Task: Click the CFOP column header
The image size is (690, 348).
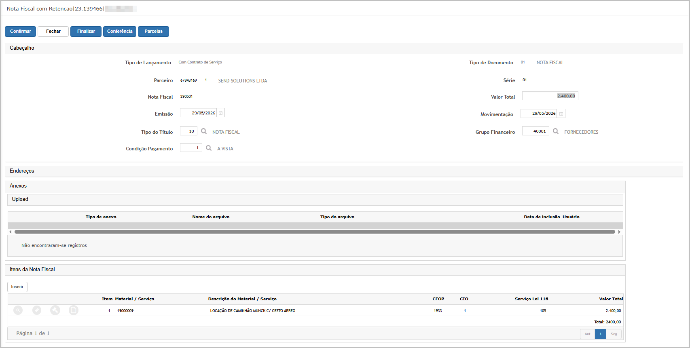Action: click(438, 299)
